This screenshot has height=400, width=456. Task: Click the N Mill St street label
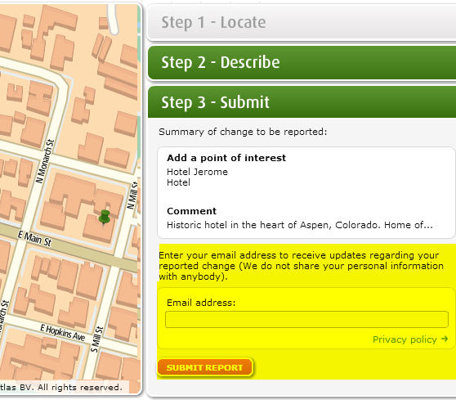pos(132,195)
